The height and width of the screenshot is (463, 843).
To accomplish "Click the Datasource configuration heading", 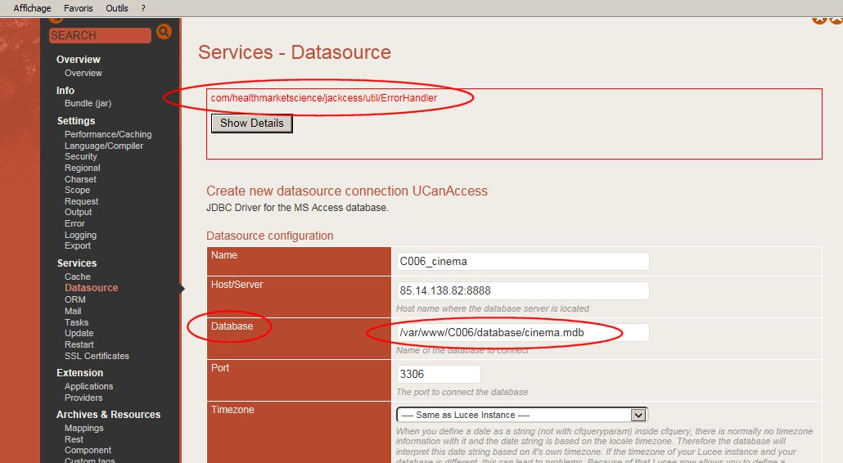I will [x=269, y=236].
